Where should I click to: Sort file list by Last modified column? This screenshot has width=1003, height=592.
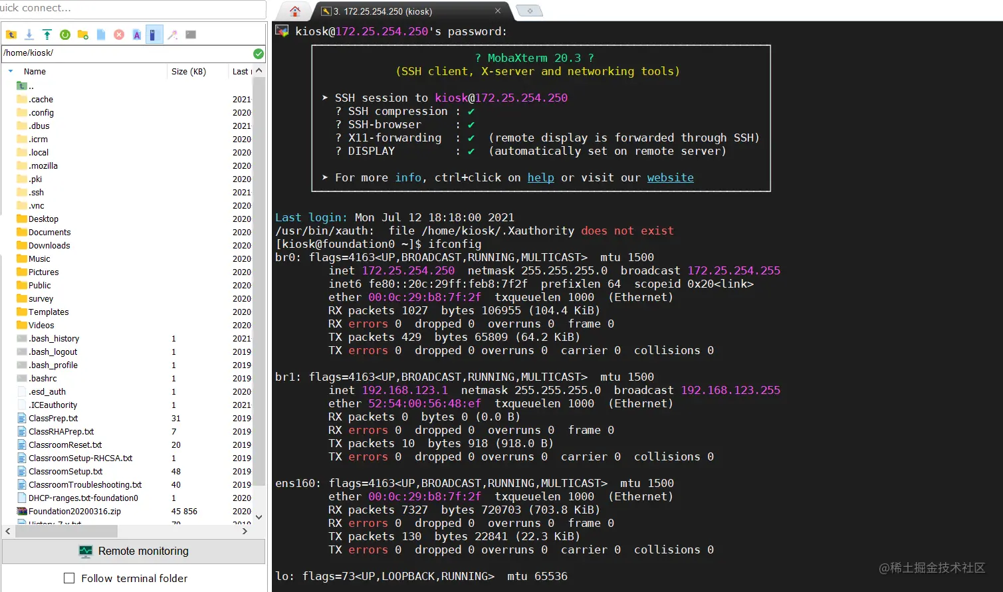(x=240, y=71)
